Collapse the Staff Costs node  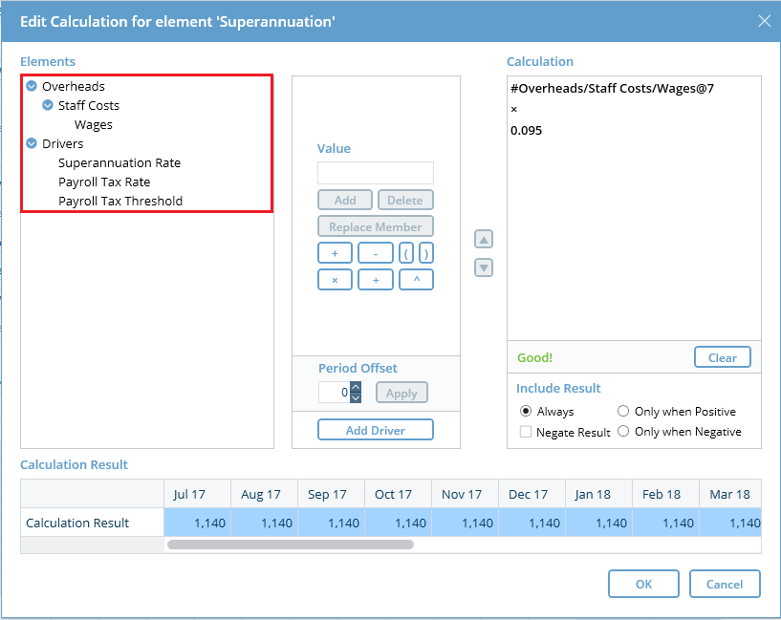(48, 106)
